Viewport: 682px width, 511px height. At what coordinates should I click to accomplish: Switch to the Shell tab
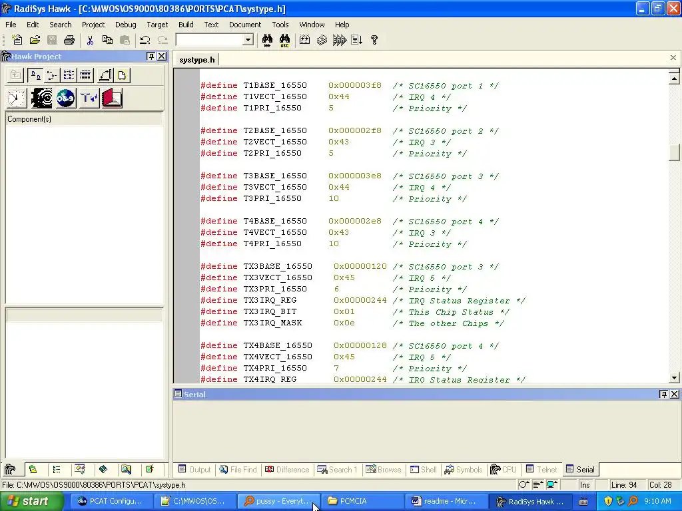point(423,470)
